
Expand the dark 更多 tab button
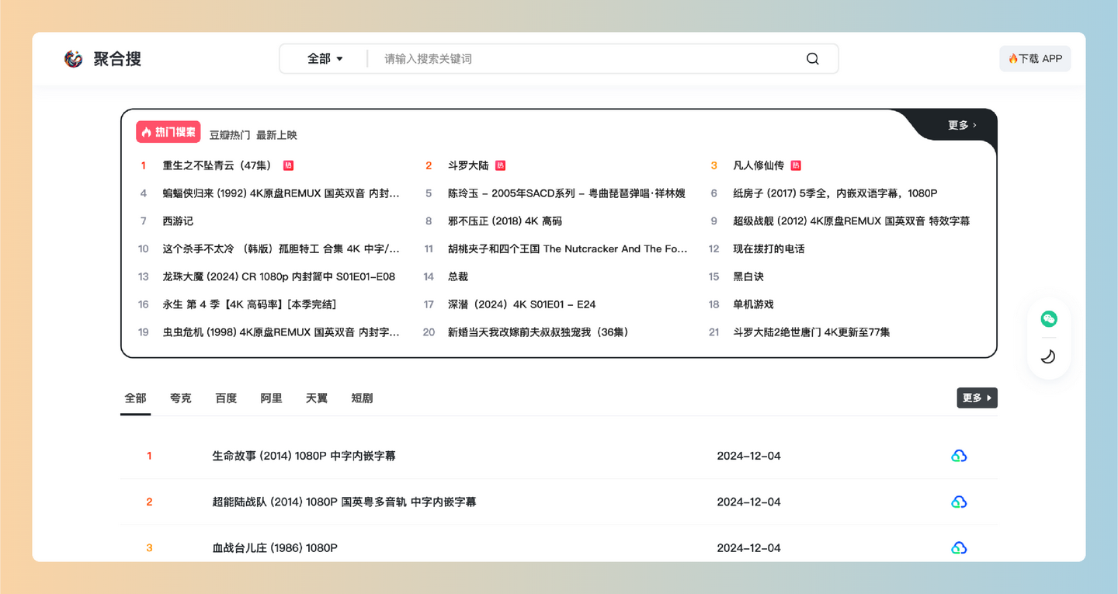977,398
